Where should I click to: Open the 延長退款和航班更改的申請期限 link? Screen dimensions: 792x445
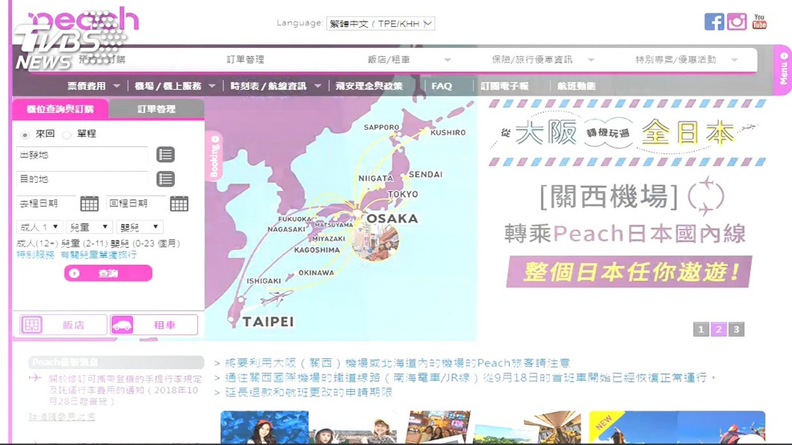tap(309, 392)
